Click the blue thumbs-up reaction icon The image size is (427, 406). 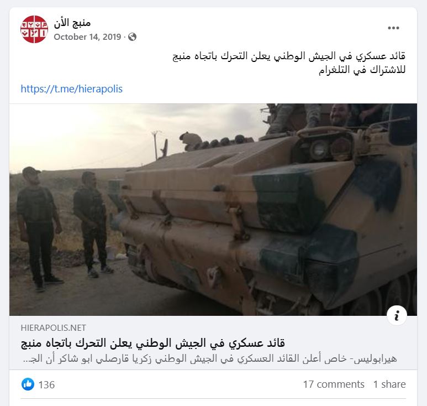28,384
